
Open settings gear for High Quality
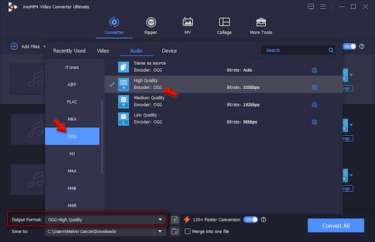point(314,87)
